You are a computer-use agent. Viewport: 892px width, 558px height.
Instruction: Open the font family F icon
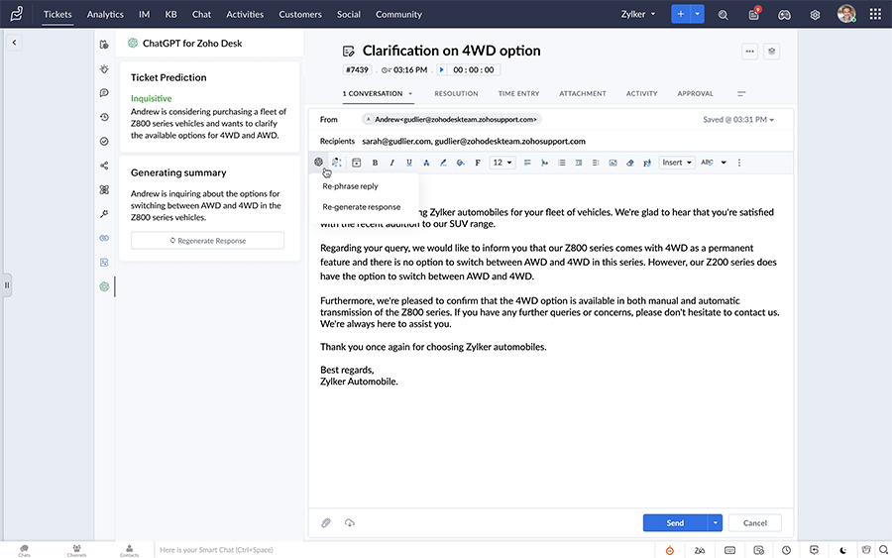[x=478, y=163]
